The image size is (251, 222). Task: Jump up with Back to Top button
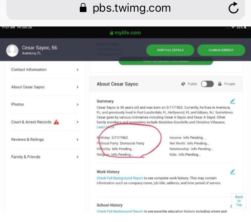pos(239,201)
